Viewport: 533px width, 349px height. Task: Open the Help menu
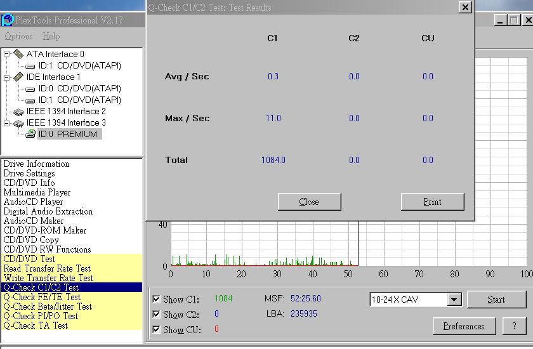[51, 36]
